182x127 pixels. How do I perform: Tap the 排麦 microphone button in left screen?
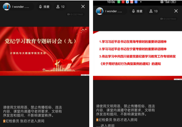(44, 7)
